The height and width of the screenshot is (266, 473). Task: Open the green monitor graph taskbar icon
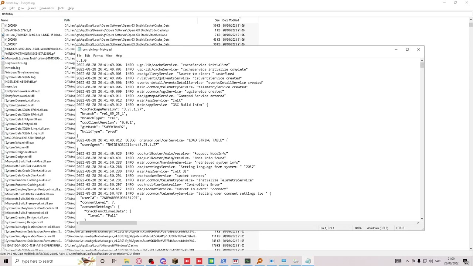[x=248, y=261]
